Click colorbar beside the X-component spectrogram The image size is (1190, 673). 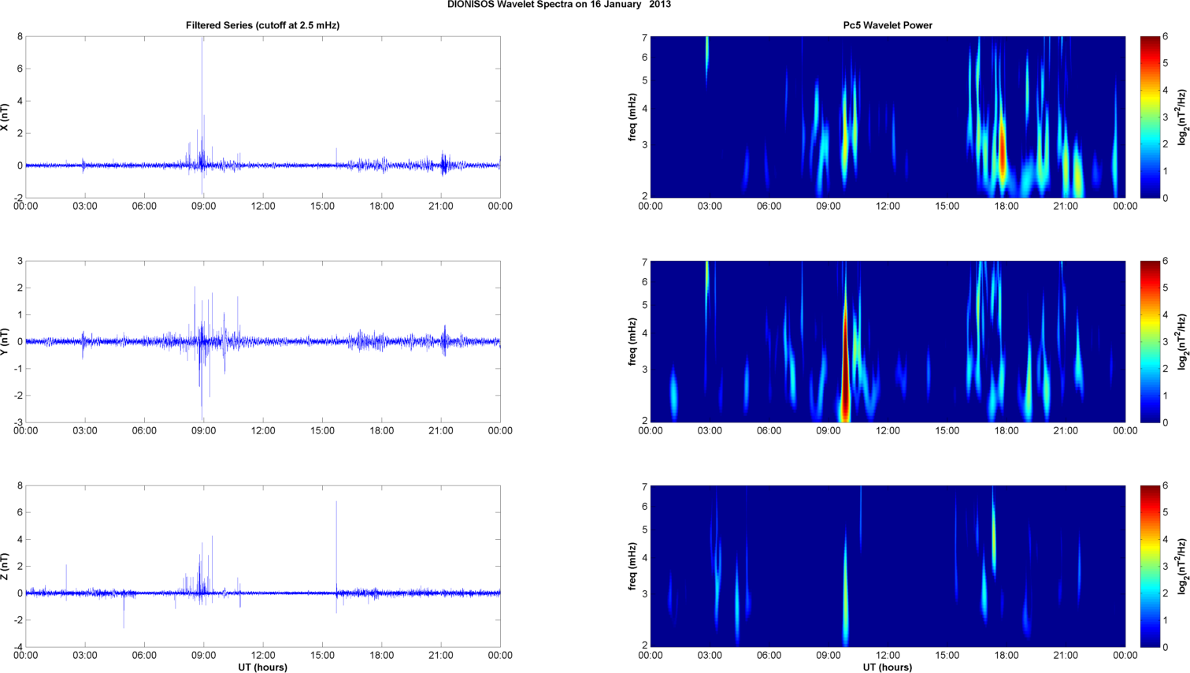1150,117
